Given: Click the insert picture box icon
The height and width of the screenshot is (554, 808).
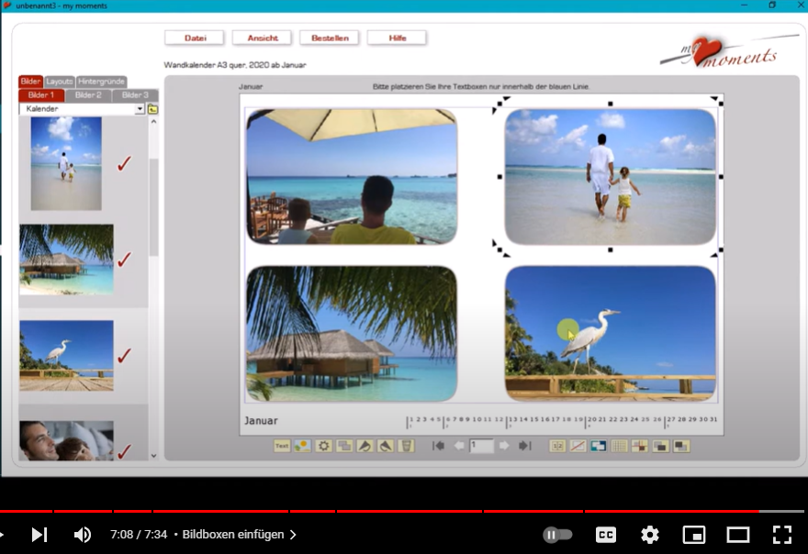Looking at the screenshot, I should (302, 446).
